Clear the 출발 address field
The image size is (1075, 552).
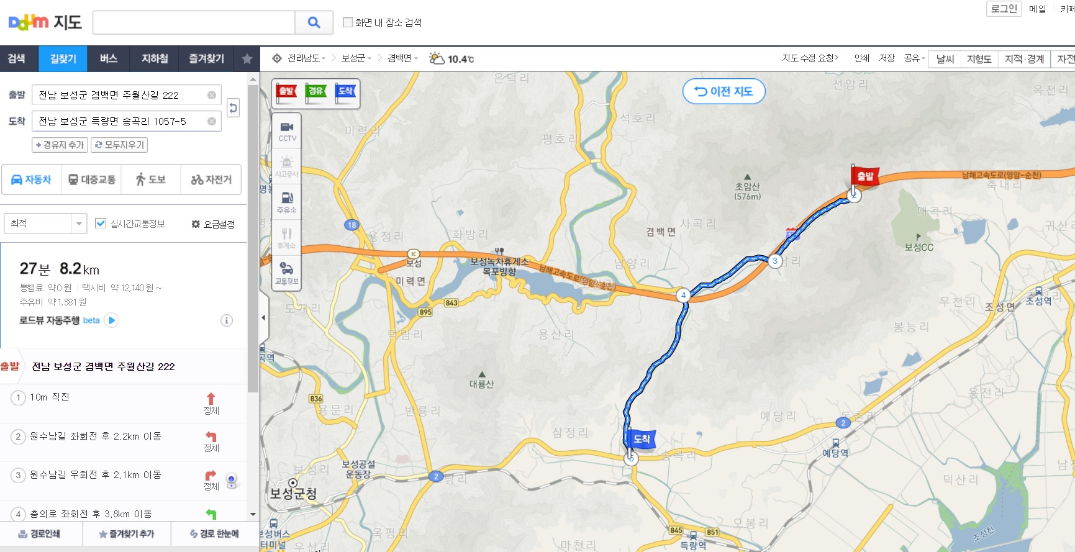[x=212, y=95]
